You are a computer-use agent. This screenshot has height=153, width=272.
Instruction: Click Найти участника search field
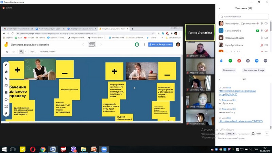[244, 17]
